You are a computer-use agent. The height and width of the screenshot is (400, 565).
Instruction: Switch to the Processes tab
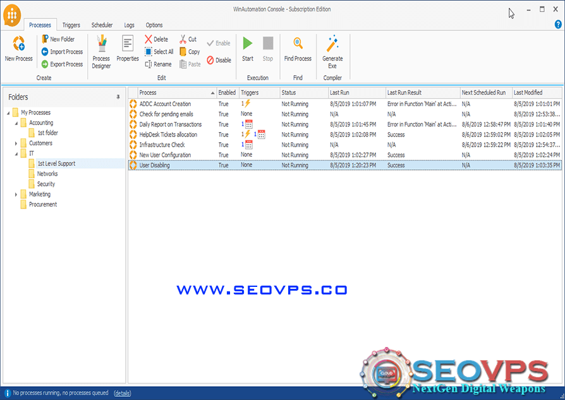point(40,25)
